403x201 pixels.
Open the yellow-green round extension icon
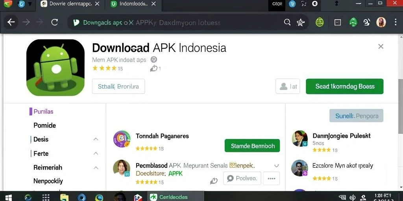pyautogui.click(x=320, y=22)
